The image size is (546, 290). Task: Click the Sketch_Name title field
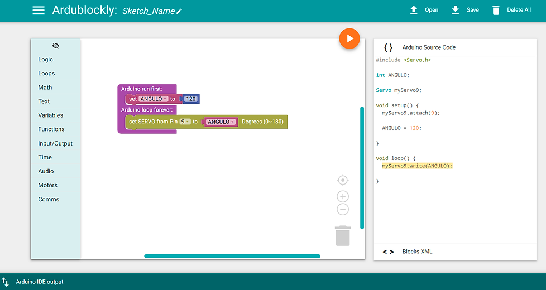coord(149,11)
